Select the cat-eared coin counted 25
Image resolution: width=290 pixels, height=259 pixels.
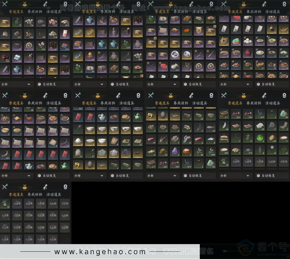(224, 41)
